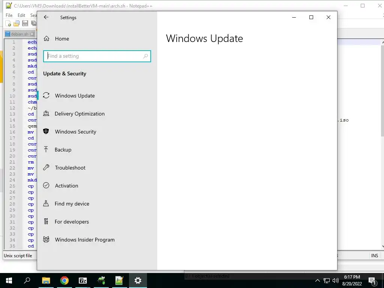Viewport: 384px width, 288px height.
Task: Open 7-Zip from the taskbar
Action: click(x=82, y=280)
